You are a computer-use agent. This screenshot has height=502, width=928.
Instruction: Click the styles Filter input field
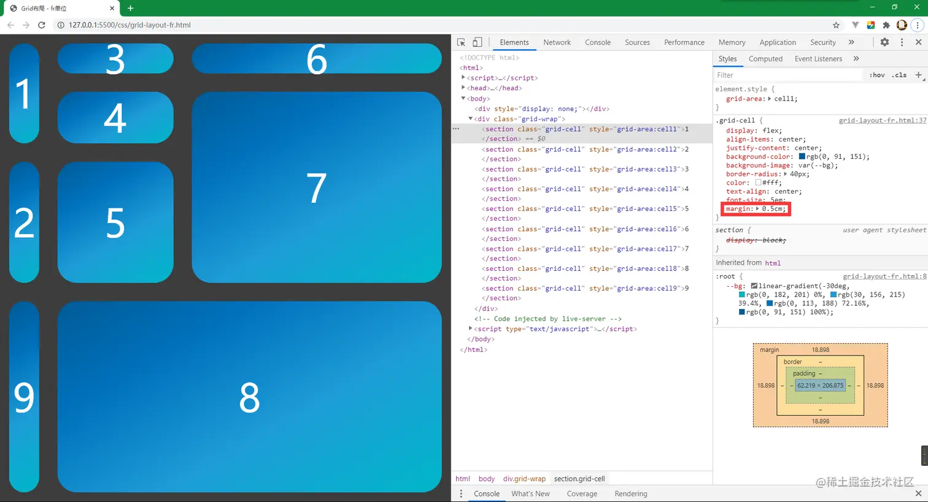coord(789,75)
